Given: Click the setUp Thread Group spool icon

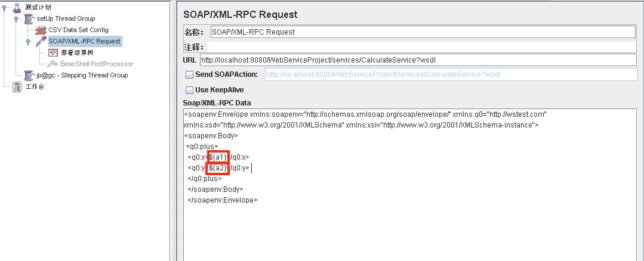Looking at the screenshot, I should click(29, 18).
